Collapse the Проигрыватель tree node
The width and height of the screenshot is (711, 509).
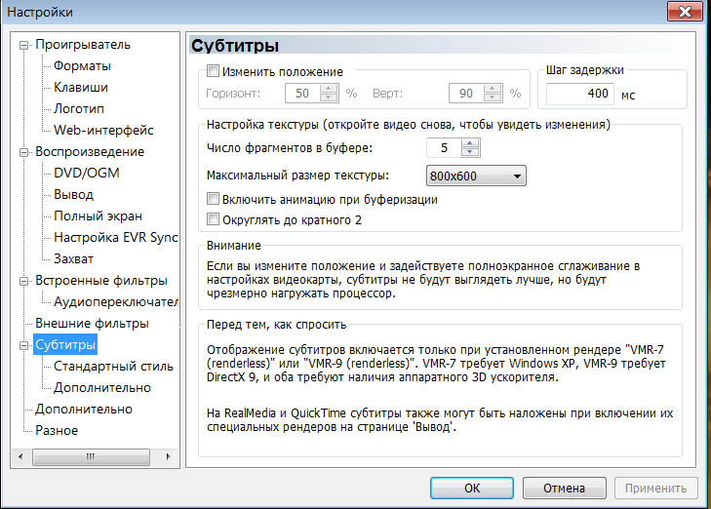pyautogui.click(x=23, y=45)
